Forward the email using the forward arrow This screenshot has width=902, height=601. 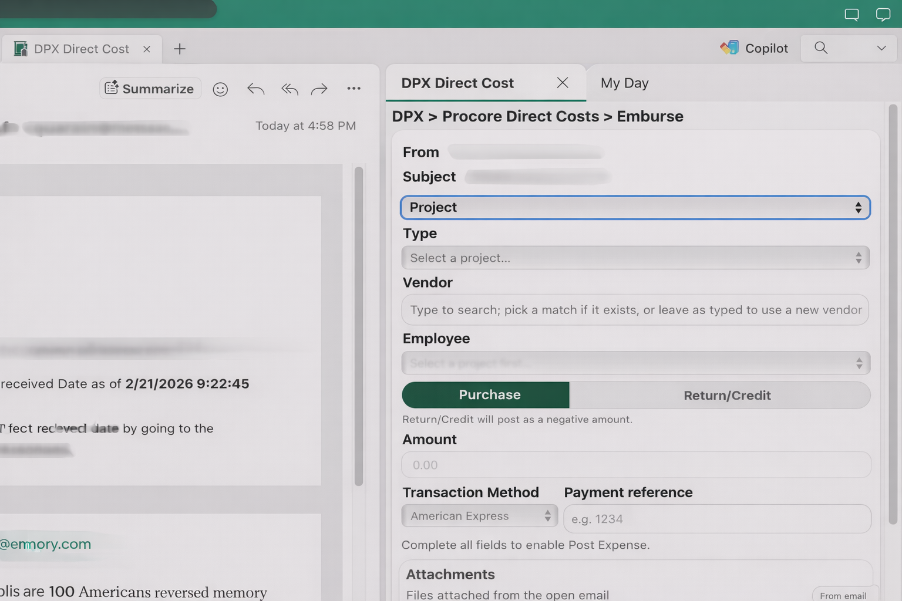tap(319, 89)
